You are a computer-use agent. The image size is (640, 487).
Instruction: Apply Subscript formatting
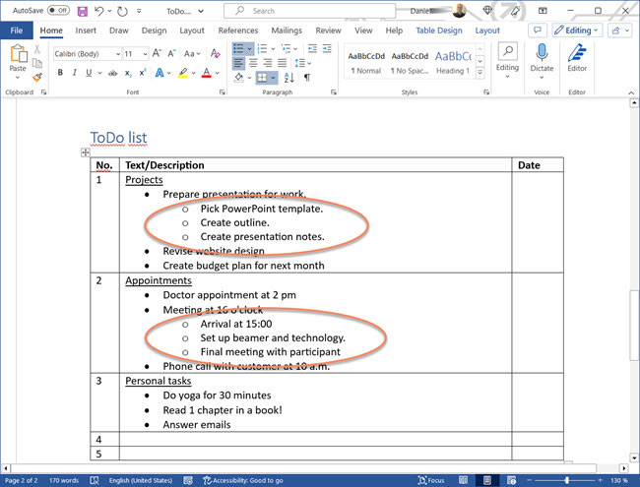(128, 73)
